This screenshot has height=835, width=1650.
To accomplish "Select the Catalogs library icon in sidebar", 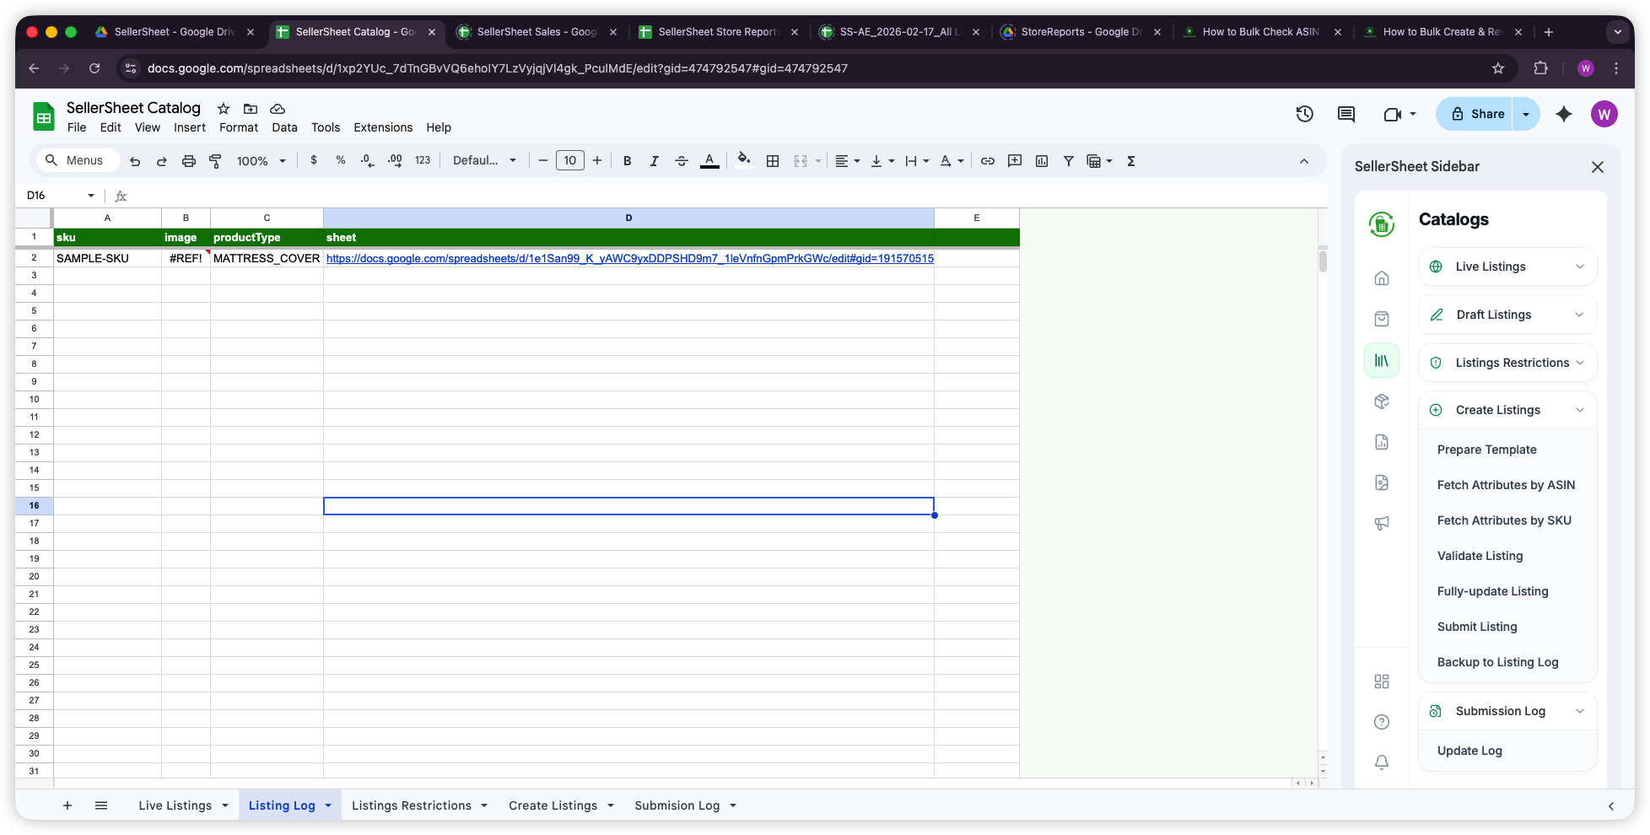I will (1382, 360).
